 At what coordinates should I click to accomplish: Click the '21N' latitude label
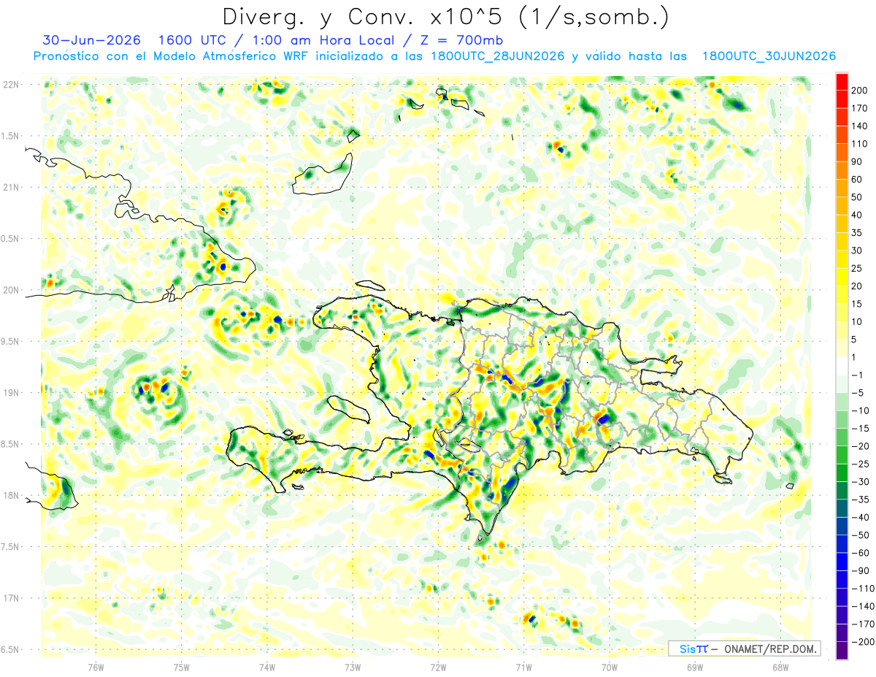click(12, 187)
